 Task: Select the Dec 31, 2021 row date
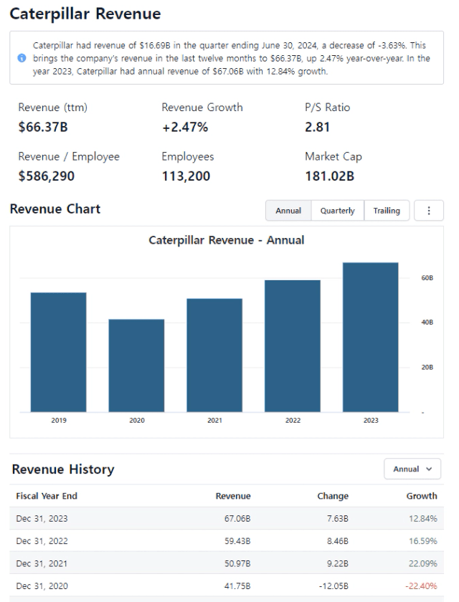[x=42, y=563]
